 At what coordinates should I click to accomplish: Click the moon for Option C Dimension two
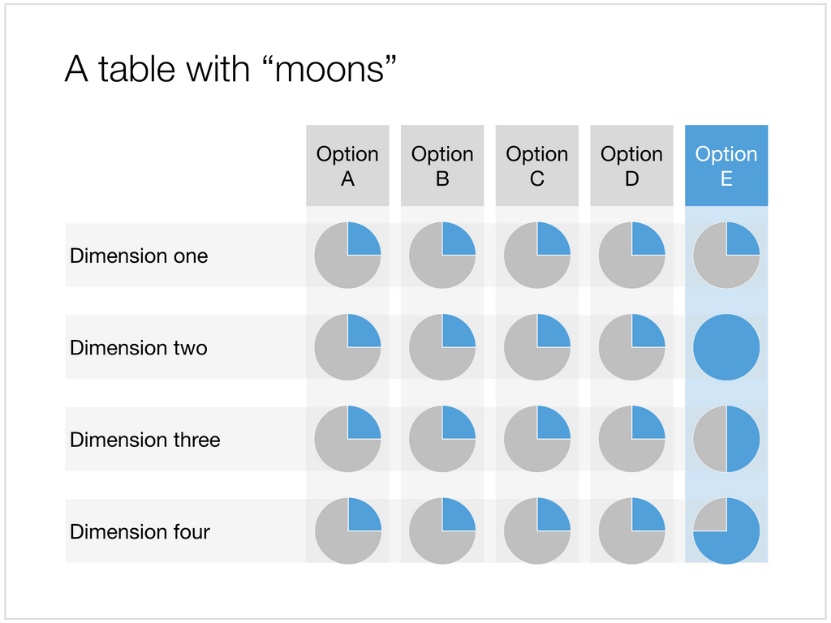537,347
